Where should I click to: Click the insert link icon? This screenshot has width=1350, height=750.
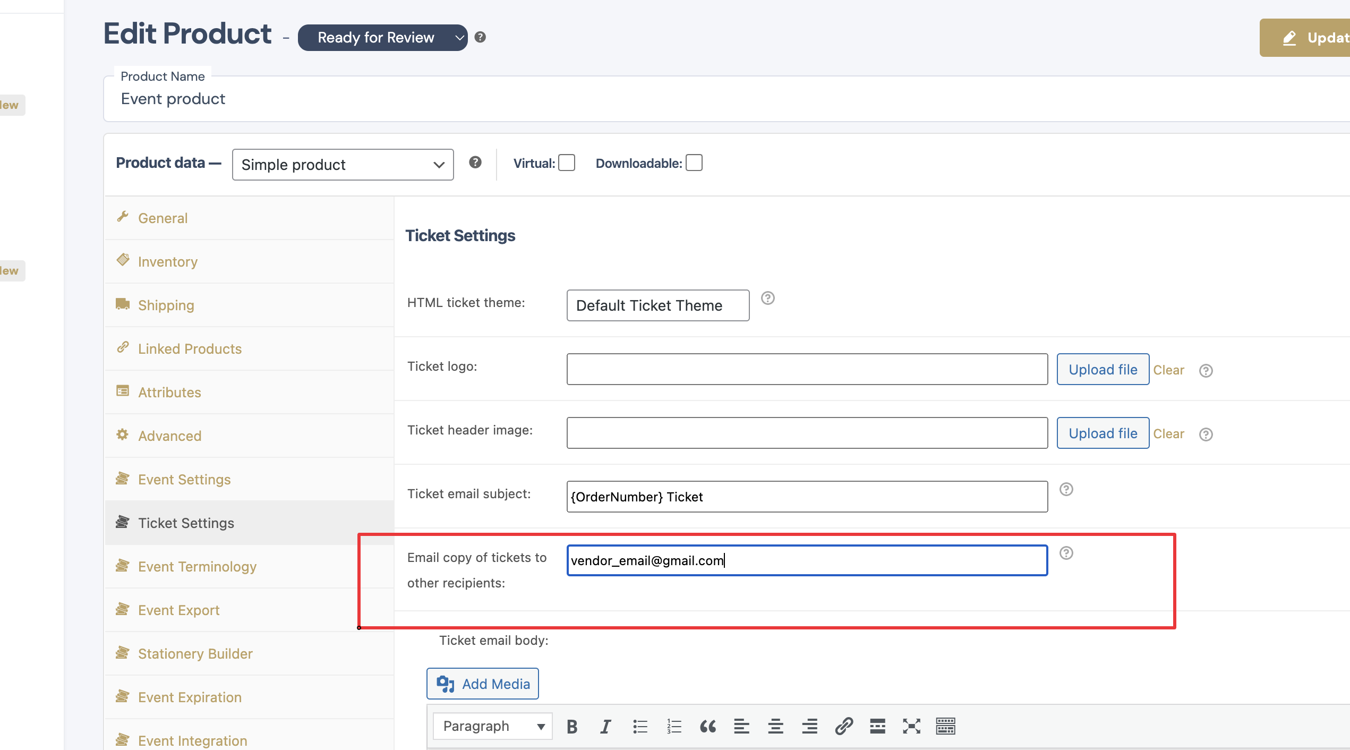pyautogui.click(x=843, y=726)
